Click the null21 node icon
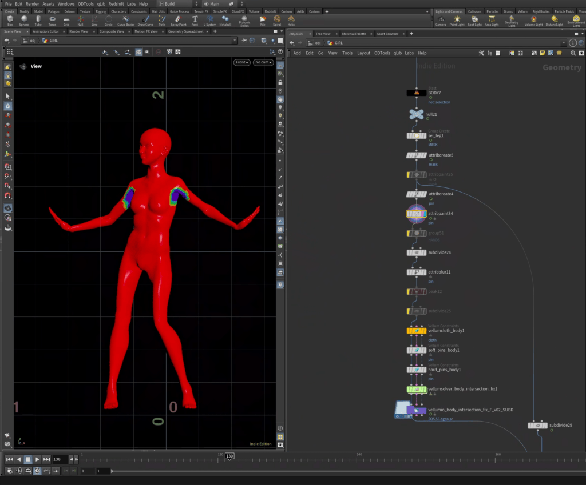The height and width of the screenshot is (485, 586). coord(417,114)
